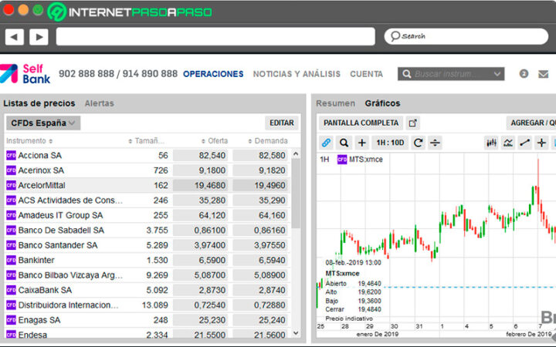Open the mail envelope icon
The width and height of the screenshot is (556, 347).
[543, 74]
